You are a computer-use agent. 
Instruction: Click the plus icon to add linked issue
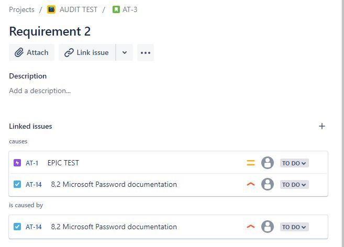pyautogui.click(x=322, y=126)
